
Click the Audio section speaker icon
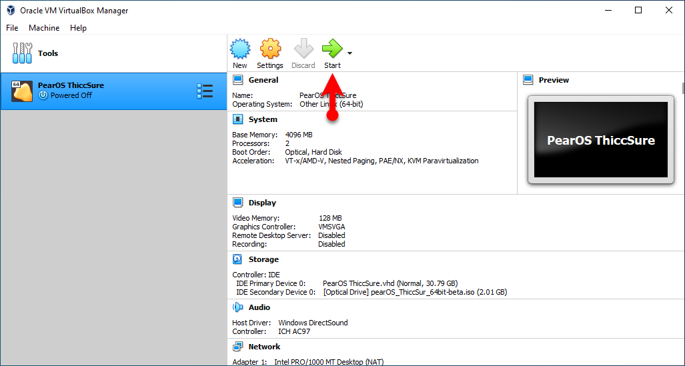pos(237,307)
